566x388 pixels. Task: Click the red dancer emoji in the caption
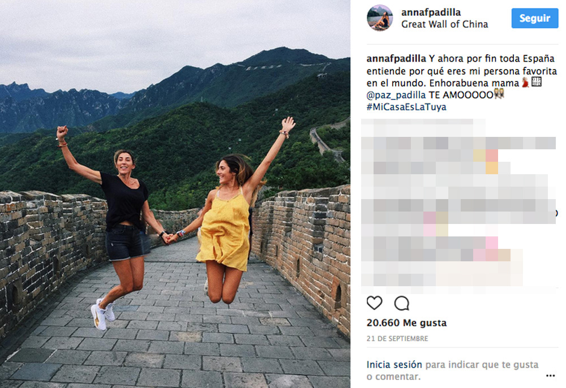click(x=525, y=83)
